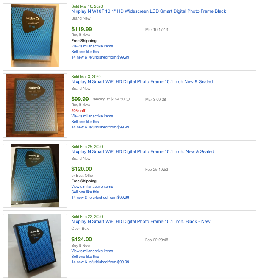Click the thumbnail of the Open Box listing
Image resolution: width=258 pixels, height=279 pixels.
coord(35,246)
